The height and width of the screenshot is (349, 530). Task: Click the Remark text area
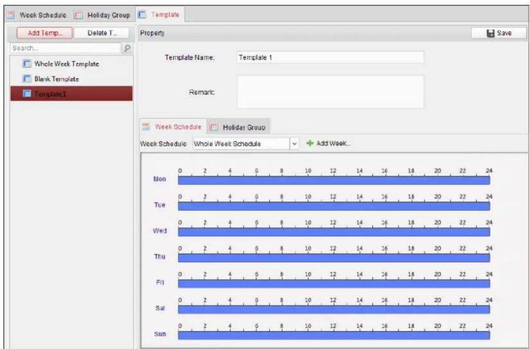[330, 92]
